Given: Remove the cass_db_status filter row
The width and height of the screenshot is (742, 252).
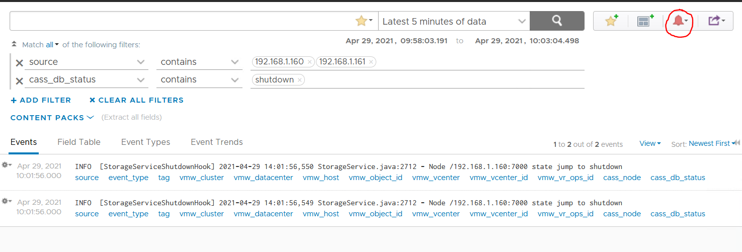Looking at the screenshot, I should click(x=19, y=80).
